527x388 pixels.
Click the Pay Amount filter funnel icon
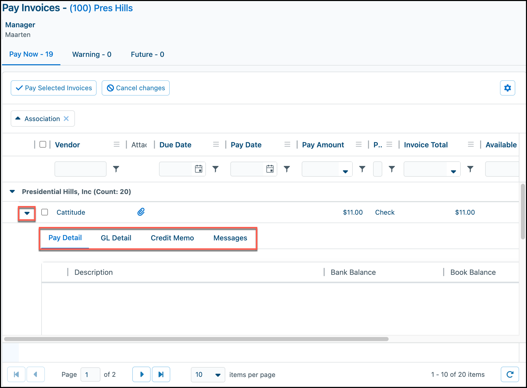[362, 169]
